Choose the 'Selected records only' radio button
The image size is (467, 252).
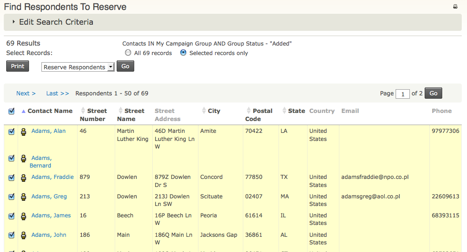(x=183, y=53)
